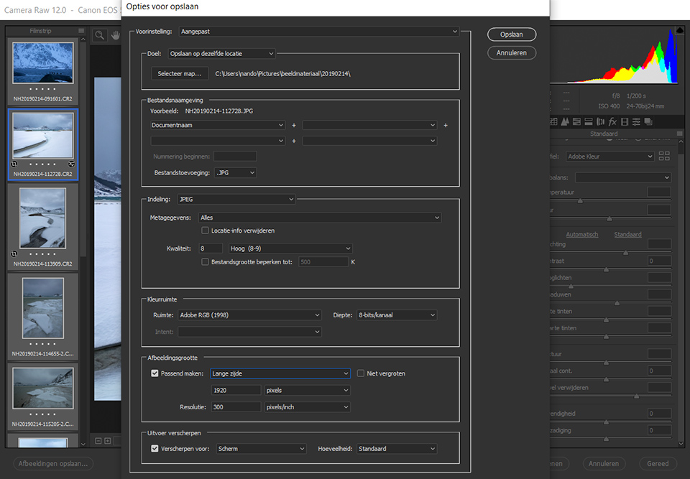Open the Bestandstoevoeging .JPG dropdown
This screenshot has height=479, width=690.
[236, 173]
